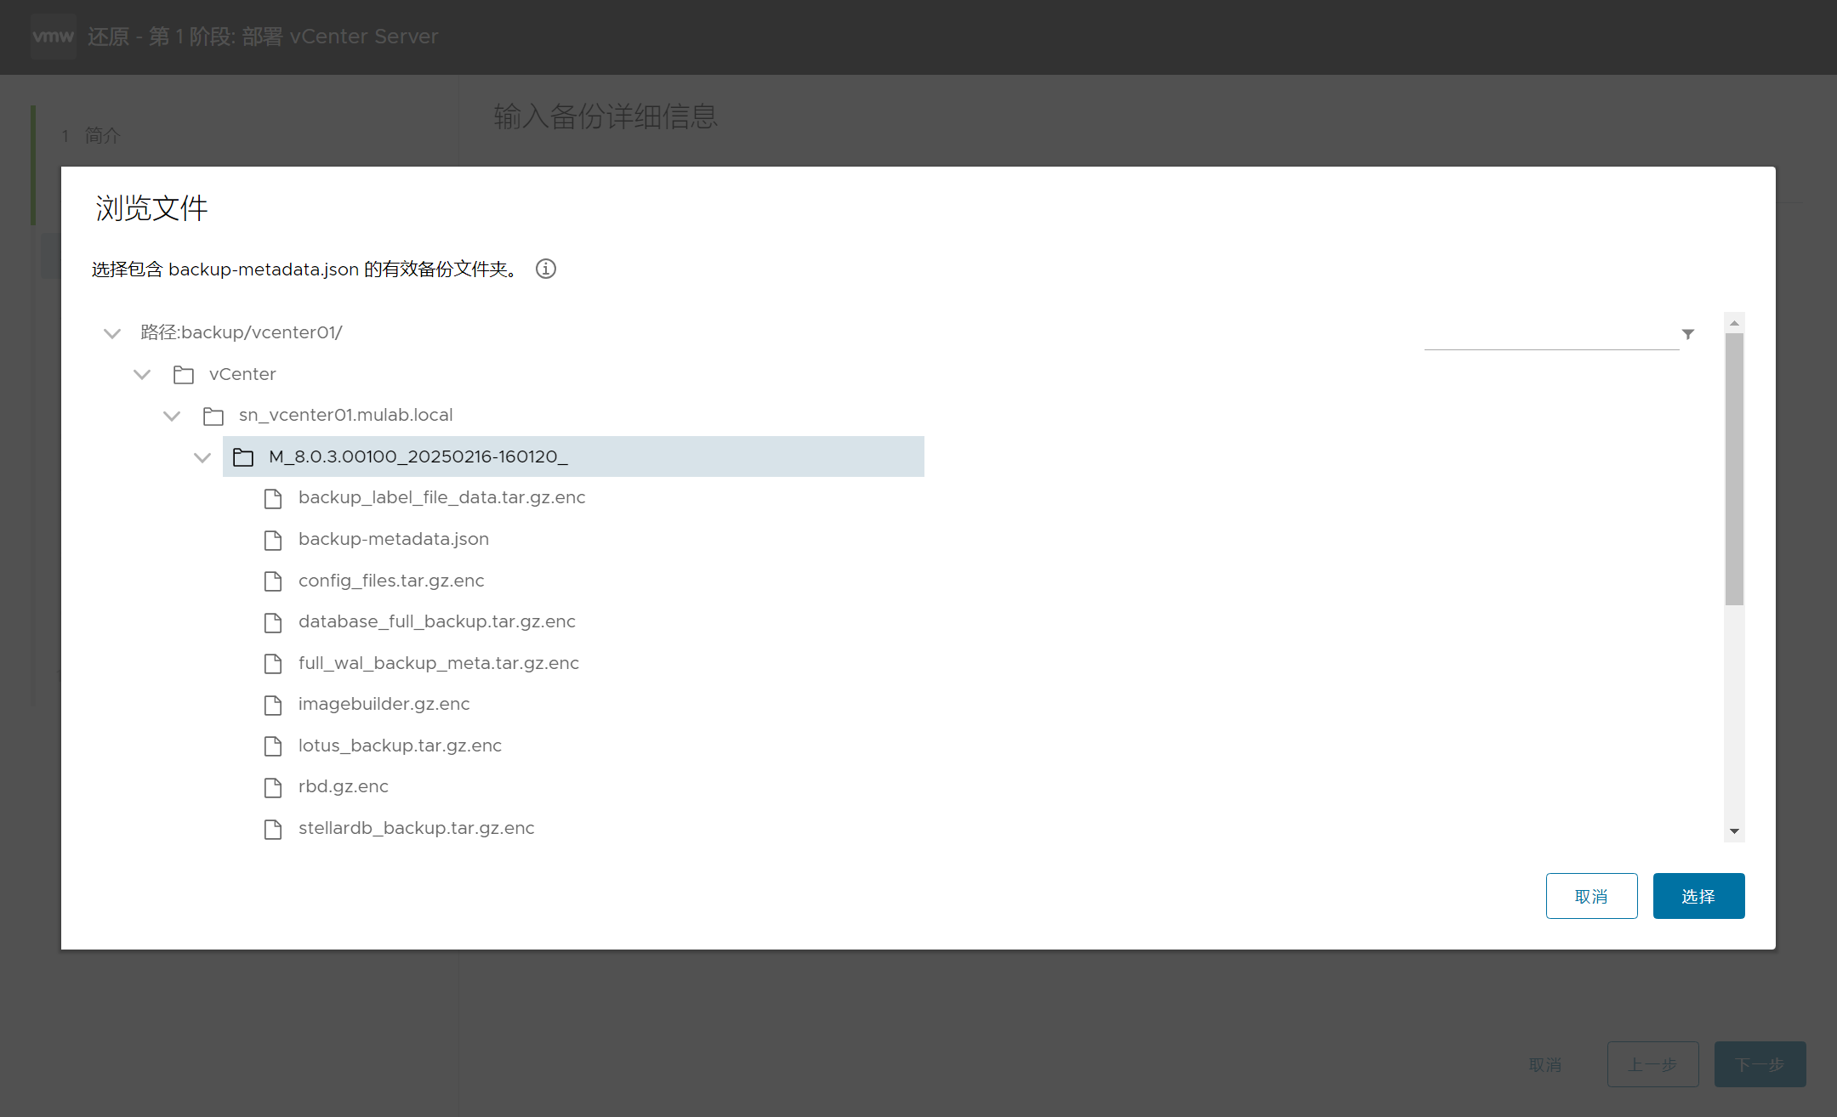This screenshot has height=1117, width=1837.
Task: Click the vCenter folder icon
Action: tap(184, 374)
